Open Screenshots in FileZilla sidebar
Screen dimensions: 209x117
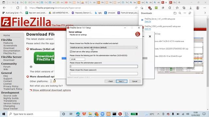(10, 45)
